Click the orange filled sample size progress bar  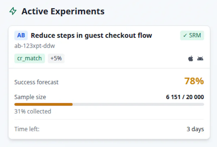coord(43,104)
